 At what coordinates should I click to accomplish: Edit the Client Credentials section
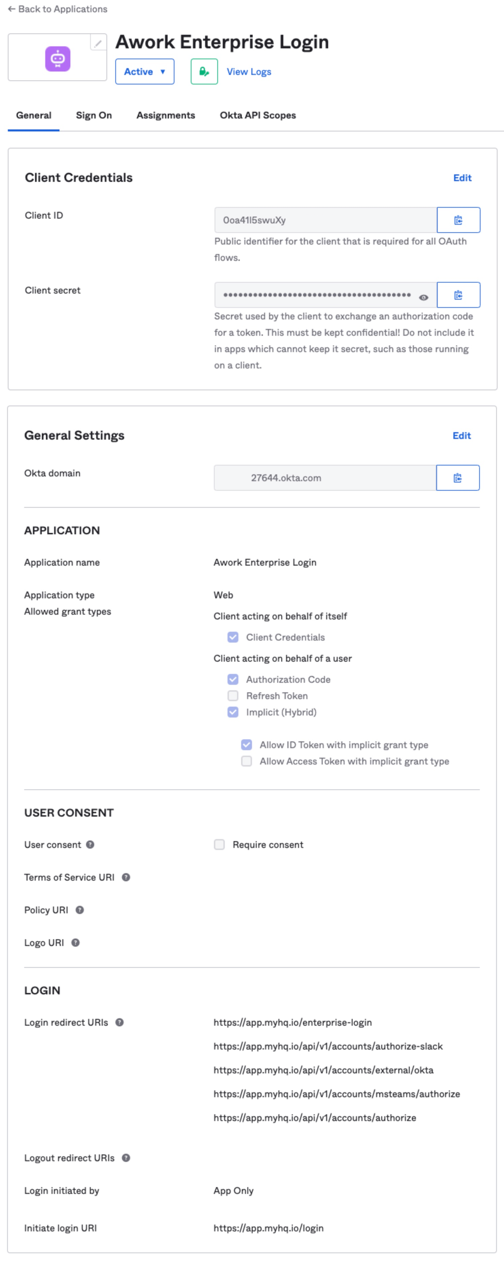click(462, 178)
